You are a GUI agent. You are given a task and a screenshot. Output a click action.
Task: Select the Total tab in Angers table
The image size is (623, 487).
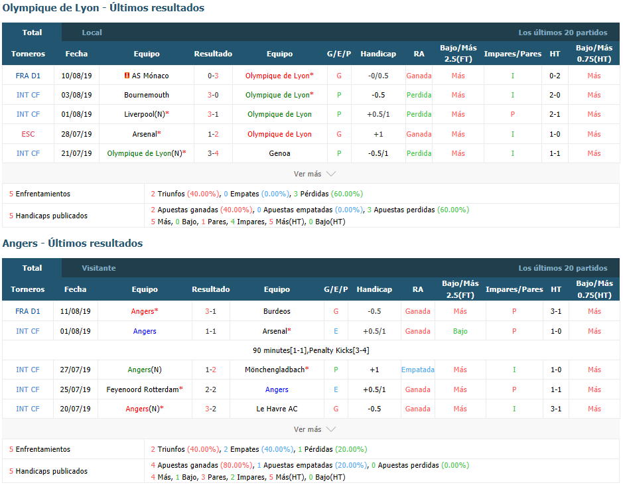point(32,268)
